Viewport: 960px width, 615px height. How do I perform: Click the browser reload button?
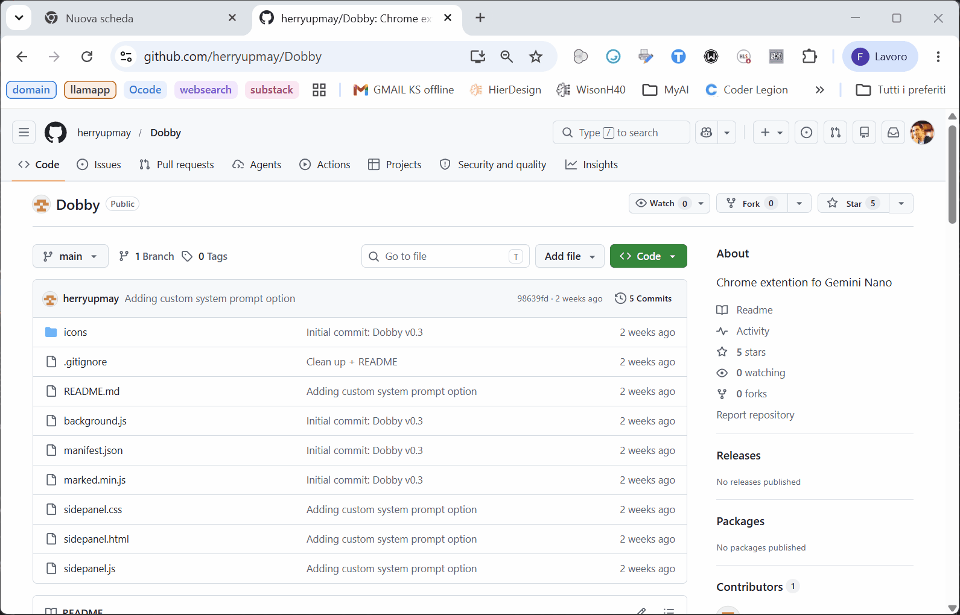click(x=87, y=57)
